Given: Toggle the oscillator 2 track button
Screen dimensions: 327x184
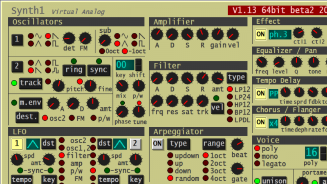Looking at the screenshot, I should (30, 83).
